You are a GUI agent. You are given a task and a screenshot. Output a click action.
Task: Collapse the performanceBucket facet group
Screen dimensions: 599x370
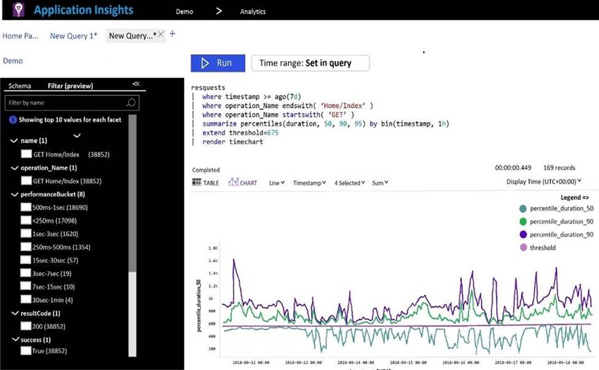14,194
